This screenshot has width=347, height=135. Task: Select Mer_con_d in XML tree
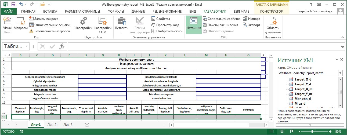(302, 99)
